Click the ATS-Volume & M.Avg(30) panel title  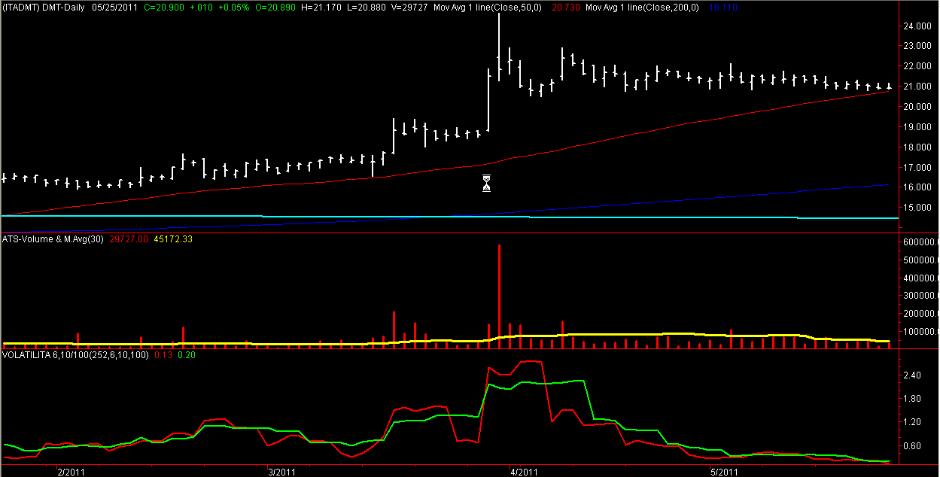(x=53, y=239)
